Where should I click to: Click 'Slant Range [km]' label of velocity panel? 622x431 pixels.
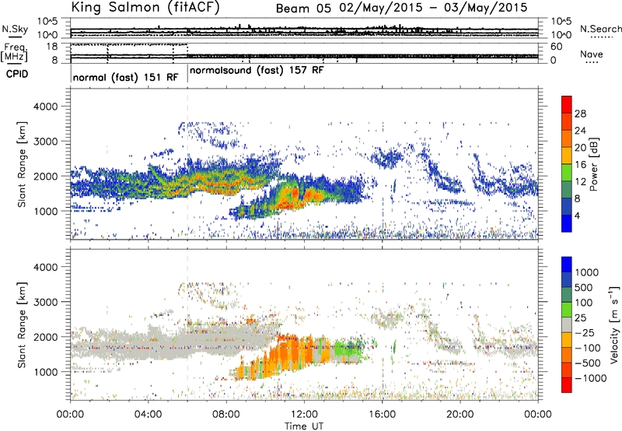tap(22, 325)
